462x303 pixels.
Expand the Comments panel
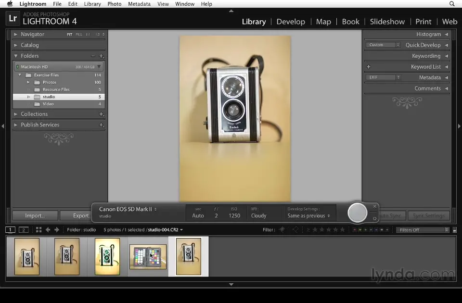tap(447, 88)
